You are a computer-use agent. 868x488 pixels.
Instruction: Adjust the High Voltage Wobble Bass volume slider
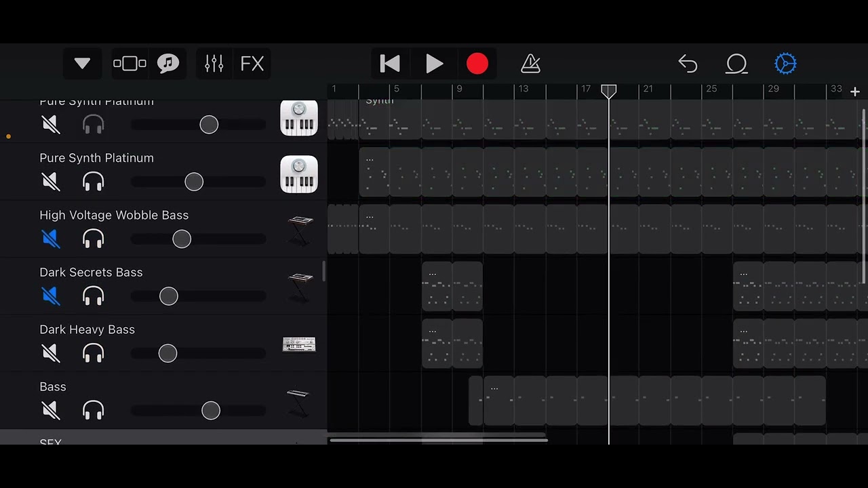[198, 239]
